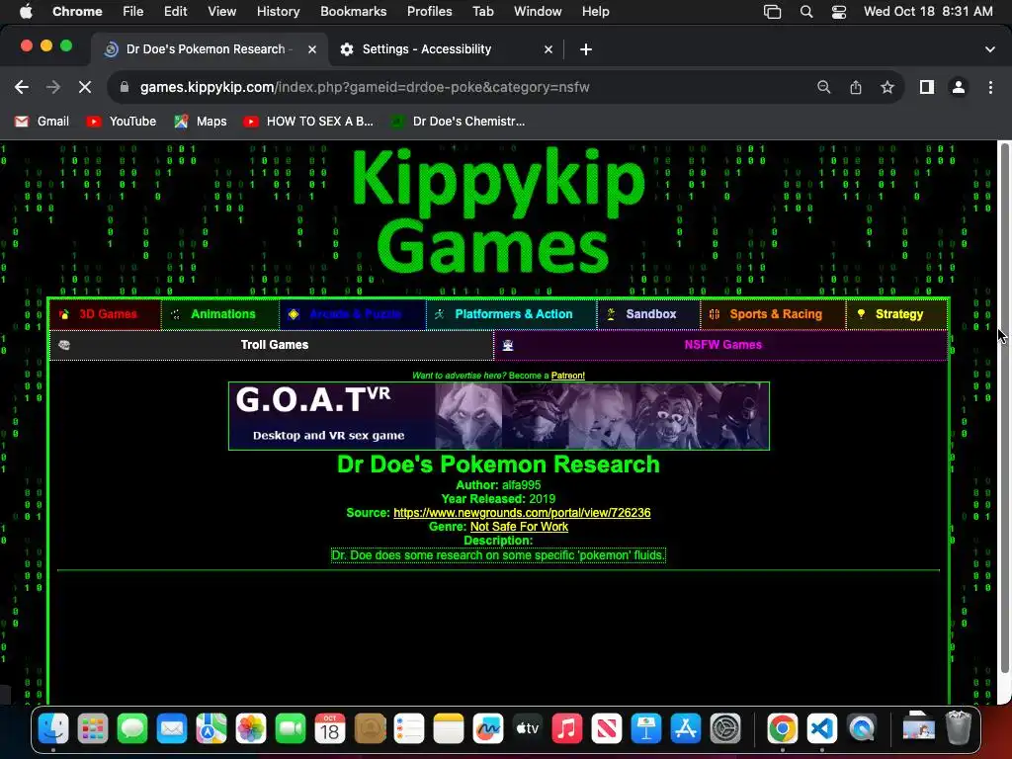The height and width of the screenshot is (759, 1012).
Task: Click the Kippykip Games logo
Action: click(x=498, y=211)
